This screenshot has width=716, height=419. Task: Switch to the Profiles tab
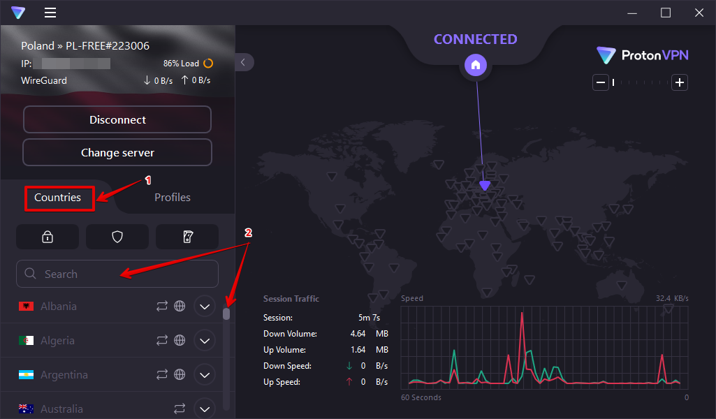172,197
